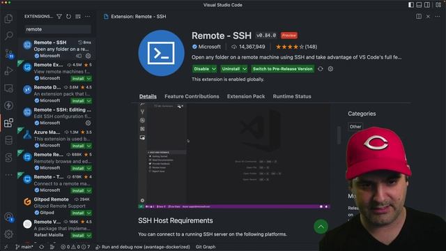This screenshot has width=446, height=251.
Task: Install the Remote Explorer extension
Action: (78, 79)
